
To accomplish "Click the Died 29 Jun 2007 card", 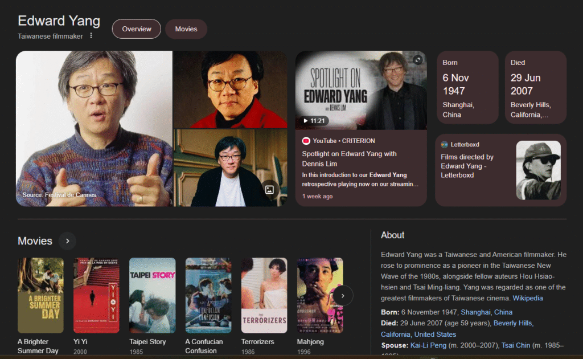I will coord(535,87).
